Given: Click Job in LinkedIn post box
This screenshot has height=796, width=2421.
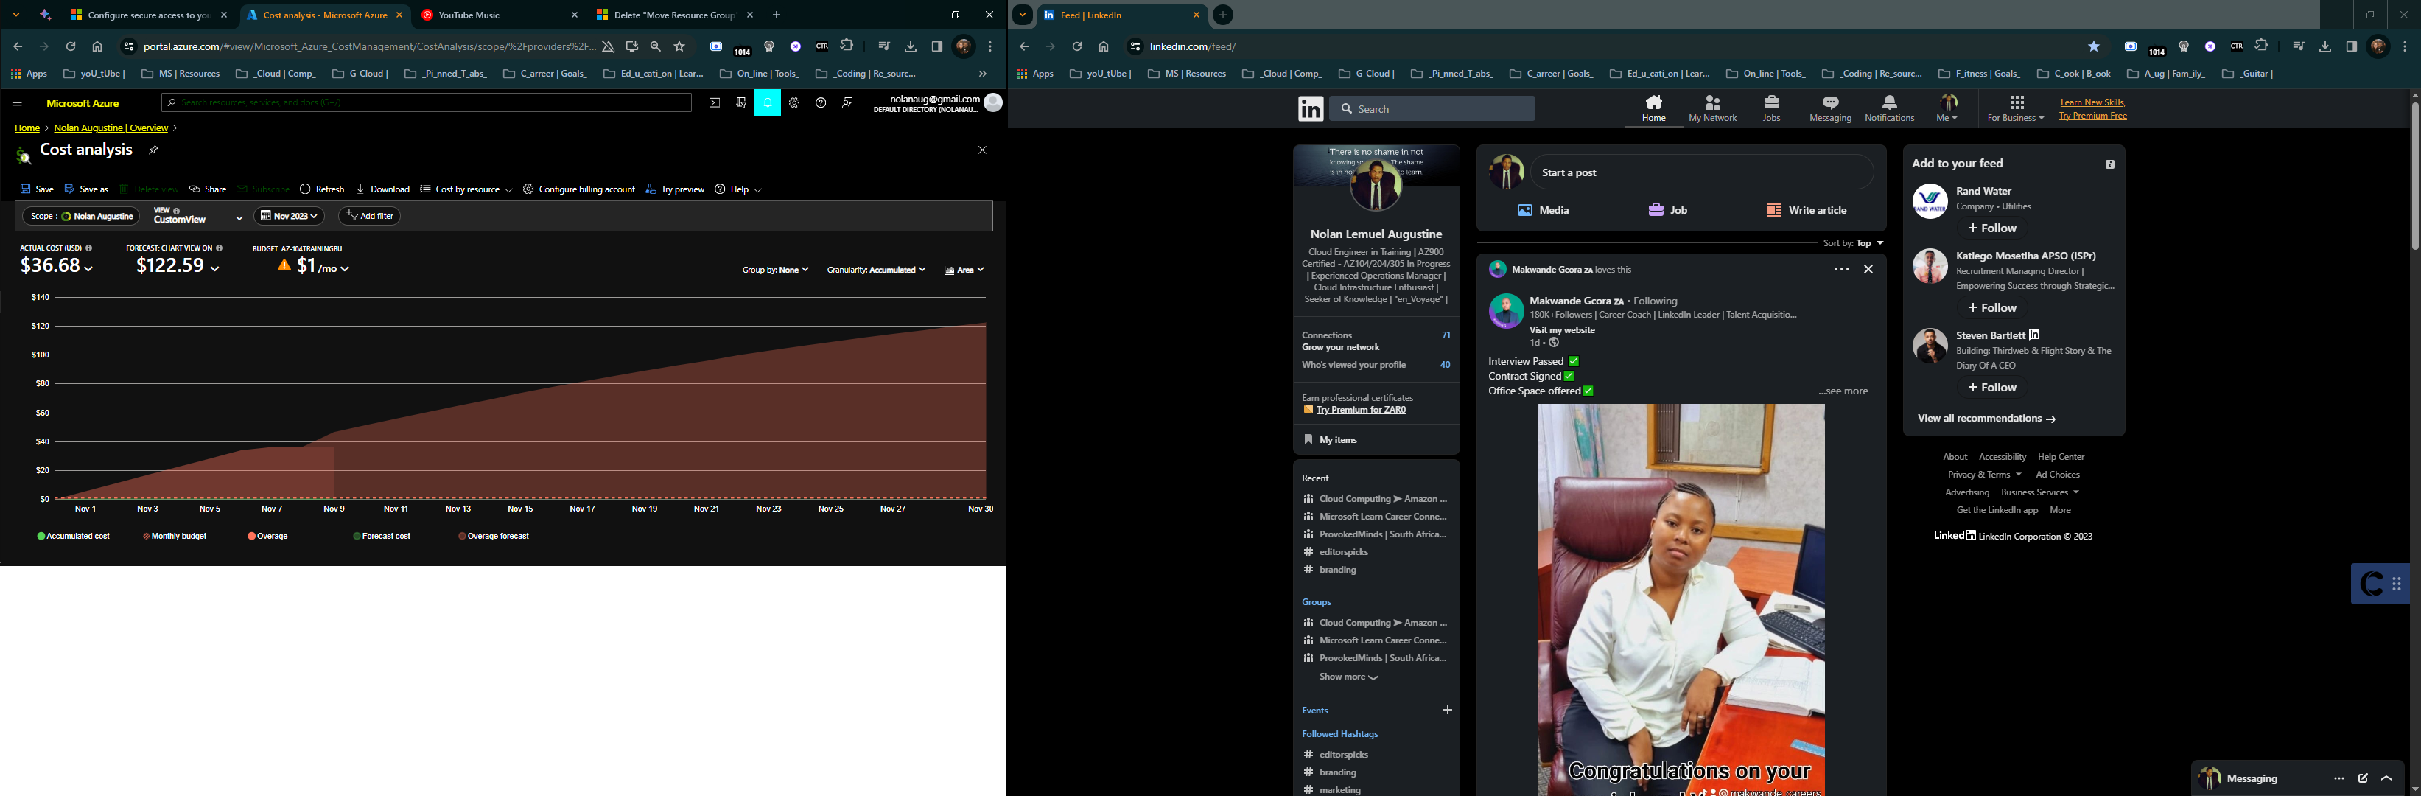Looking at the screenshot, I should click(x=1668, y=209).
